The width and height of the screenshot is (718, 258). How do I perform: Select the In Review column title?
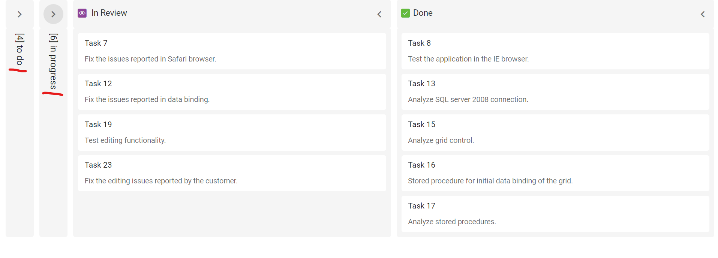coord(109,13)
